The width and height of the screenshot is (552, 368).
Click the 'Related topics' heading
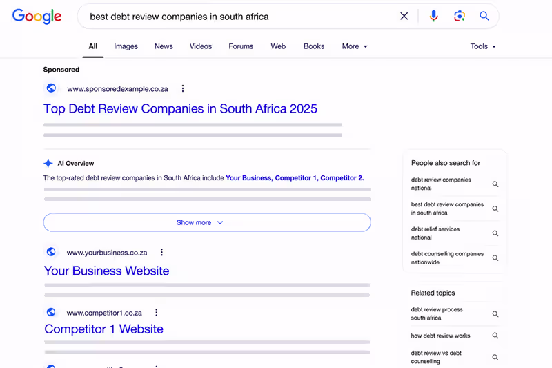pyautogui.click(x=433, y=293)
